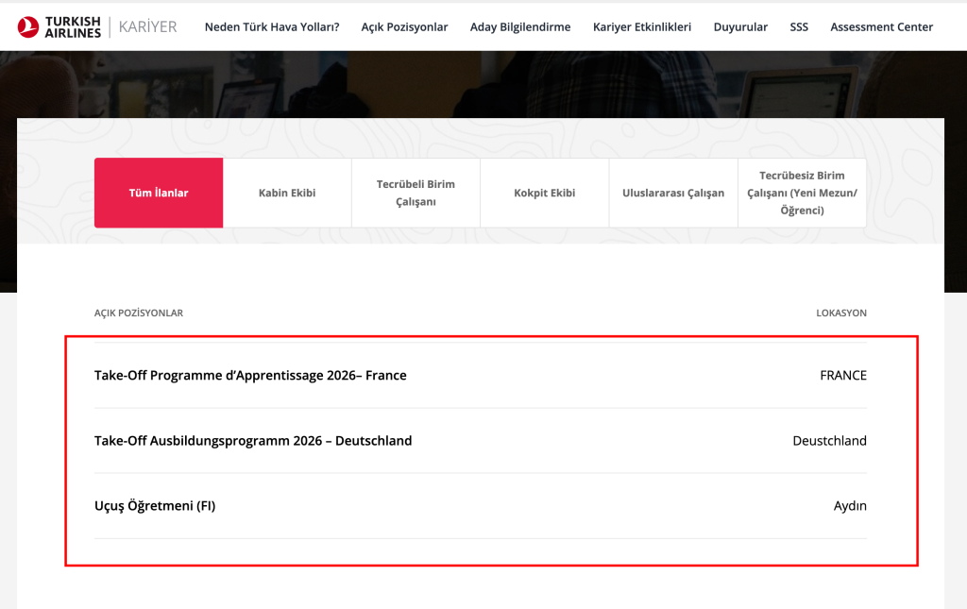Select the Tüm İlanlar filter tab
Image resolution: width=967 pixels, height=609 pixels.
pos(158,192)
